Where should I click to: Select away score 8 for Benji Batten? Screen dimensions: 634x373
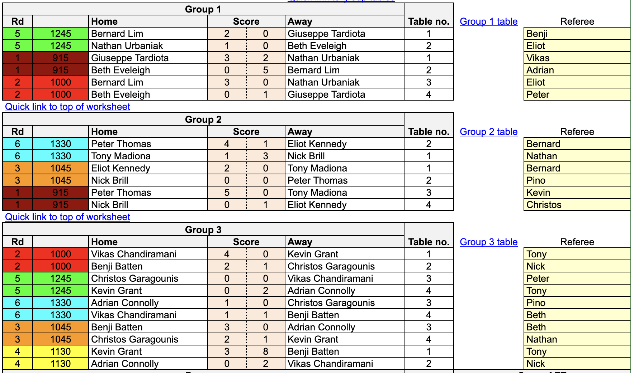pyautogui.click(x=266, y=352)
